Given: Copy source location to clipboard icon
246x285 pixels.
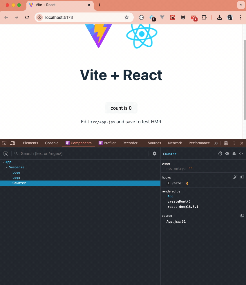Looking at the screenshot, I should coord(242,216).
